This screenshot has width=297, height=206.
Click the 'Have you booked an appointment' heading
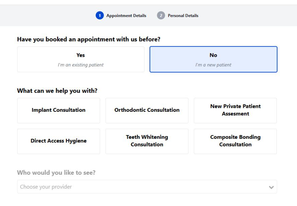pyautogui.click(x=88, y=39)
